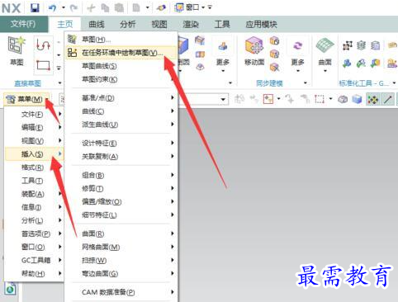Open the selection filter combo box arrow
This screenshot has width=398, height=302.
coord(223,99)
